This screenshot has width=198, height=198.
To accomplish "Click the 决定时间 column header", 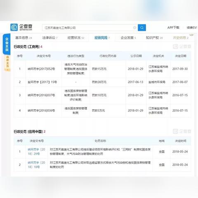I will [x=181, y=141].
